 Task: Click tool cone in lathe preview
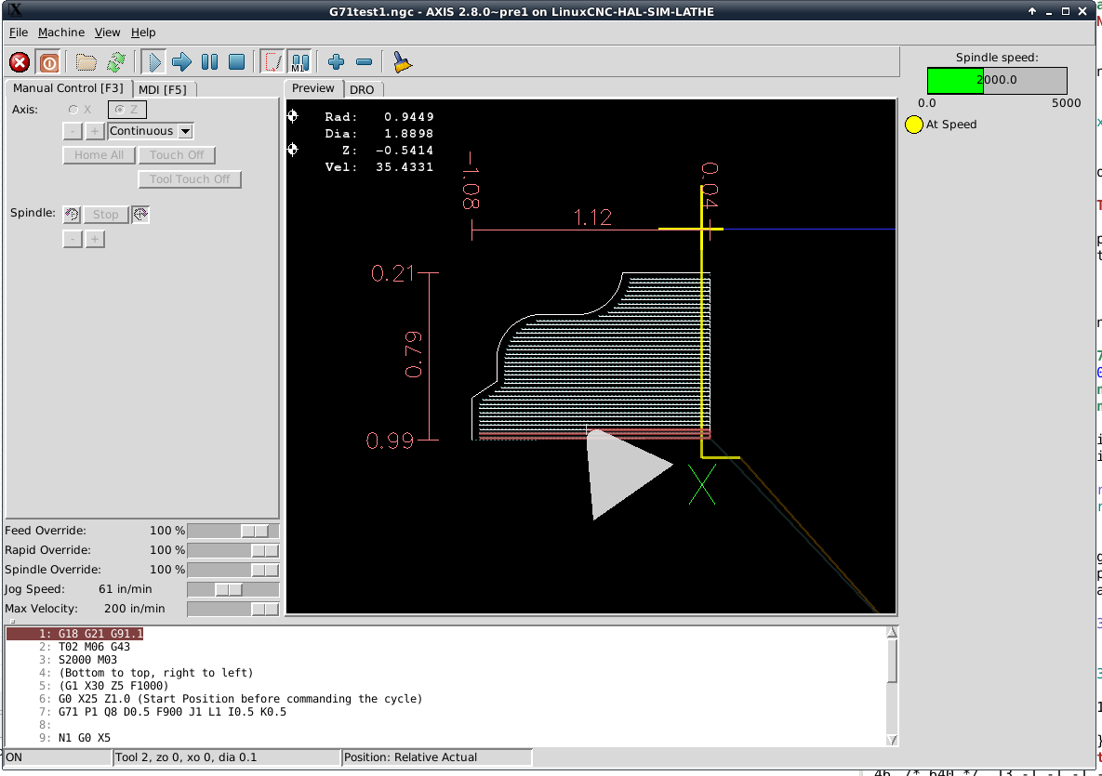point(623,472)
